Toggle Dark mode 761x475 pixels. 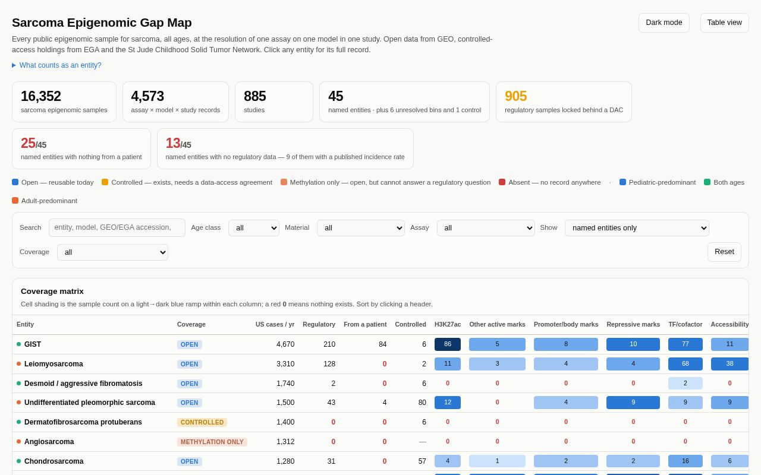pyautogui.click(x=663, y=23)
